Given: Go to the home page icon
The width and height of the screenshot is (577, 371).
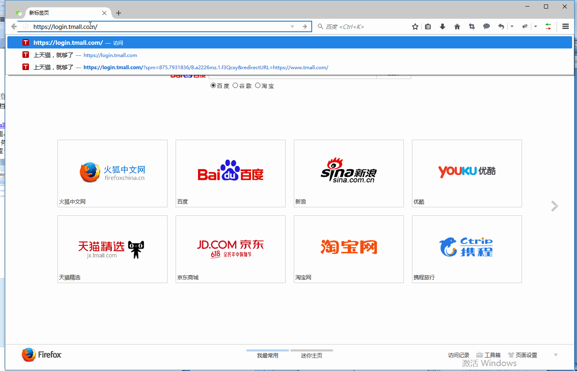Looking at the screenshot, I should tap(457, 26).
